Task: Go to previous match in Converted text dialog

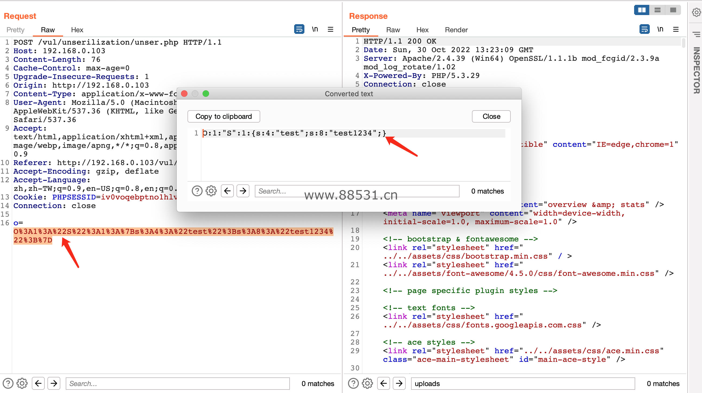Action: (227, 191)
